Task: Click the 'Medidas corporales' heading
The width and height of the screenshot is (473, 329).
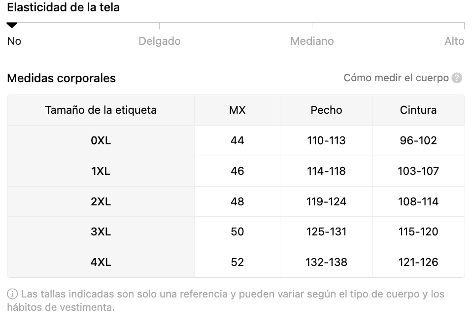Action: point(62,78)
